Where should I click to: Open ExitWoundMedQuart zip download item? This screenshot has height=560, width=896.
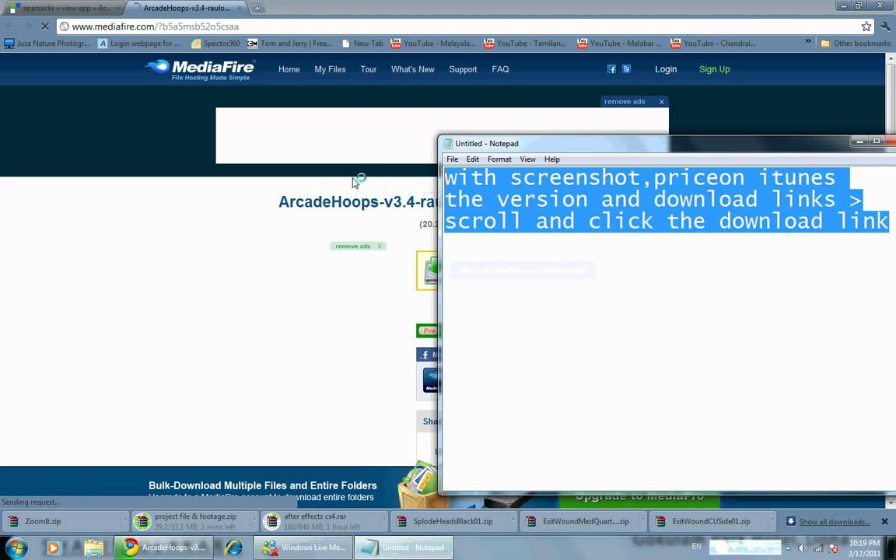pyautogui.click(x=579, y=521)
